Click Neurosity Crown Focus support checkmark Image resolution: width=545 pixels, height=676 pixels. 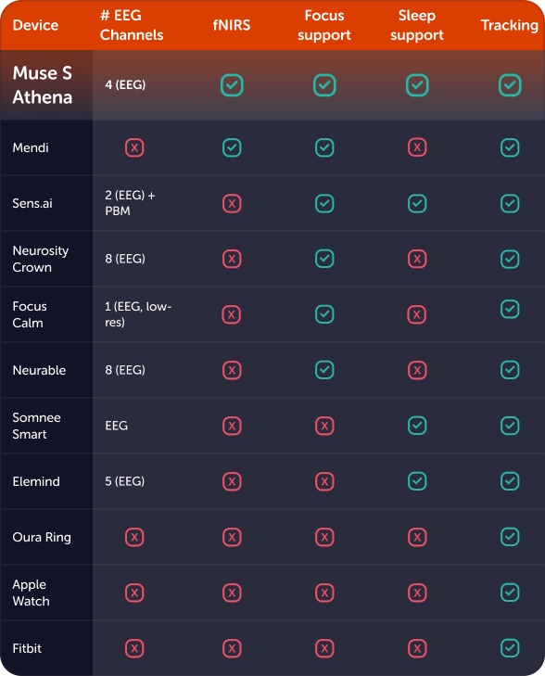[324, 259]
